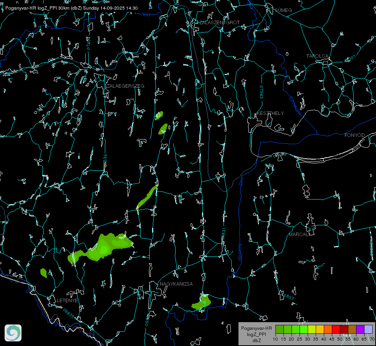
Task: Click the 07404 road number label
Action: pos(88,43)
